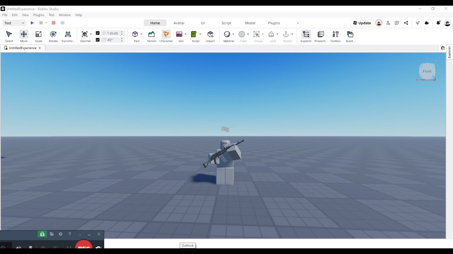
Task: Open the comments icon with plus
Action: coord(397,23)
